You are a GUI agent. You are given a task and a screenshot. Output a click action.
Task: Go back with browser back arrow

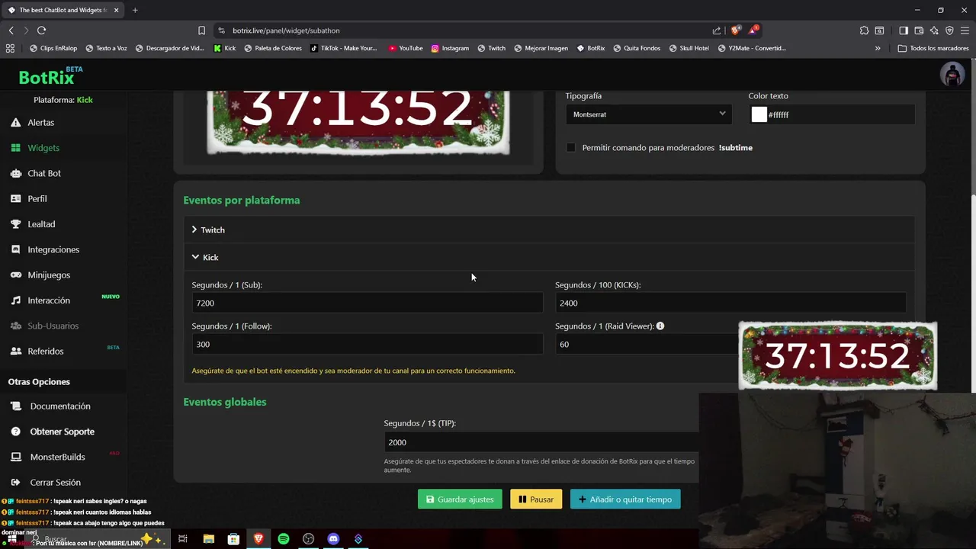point(11,30)
